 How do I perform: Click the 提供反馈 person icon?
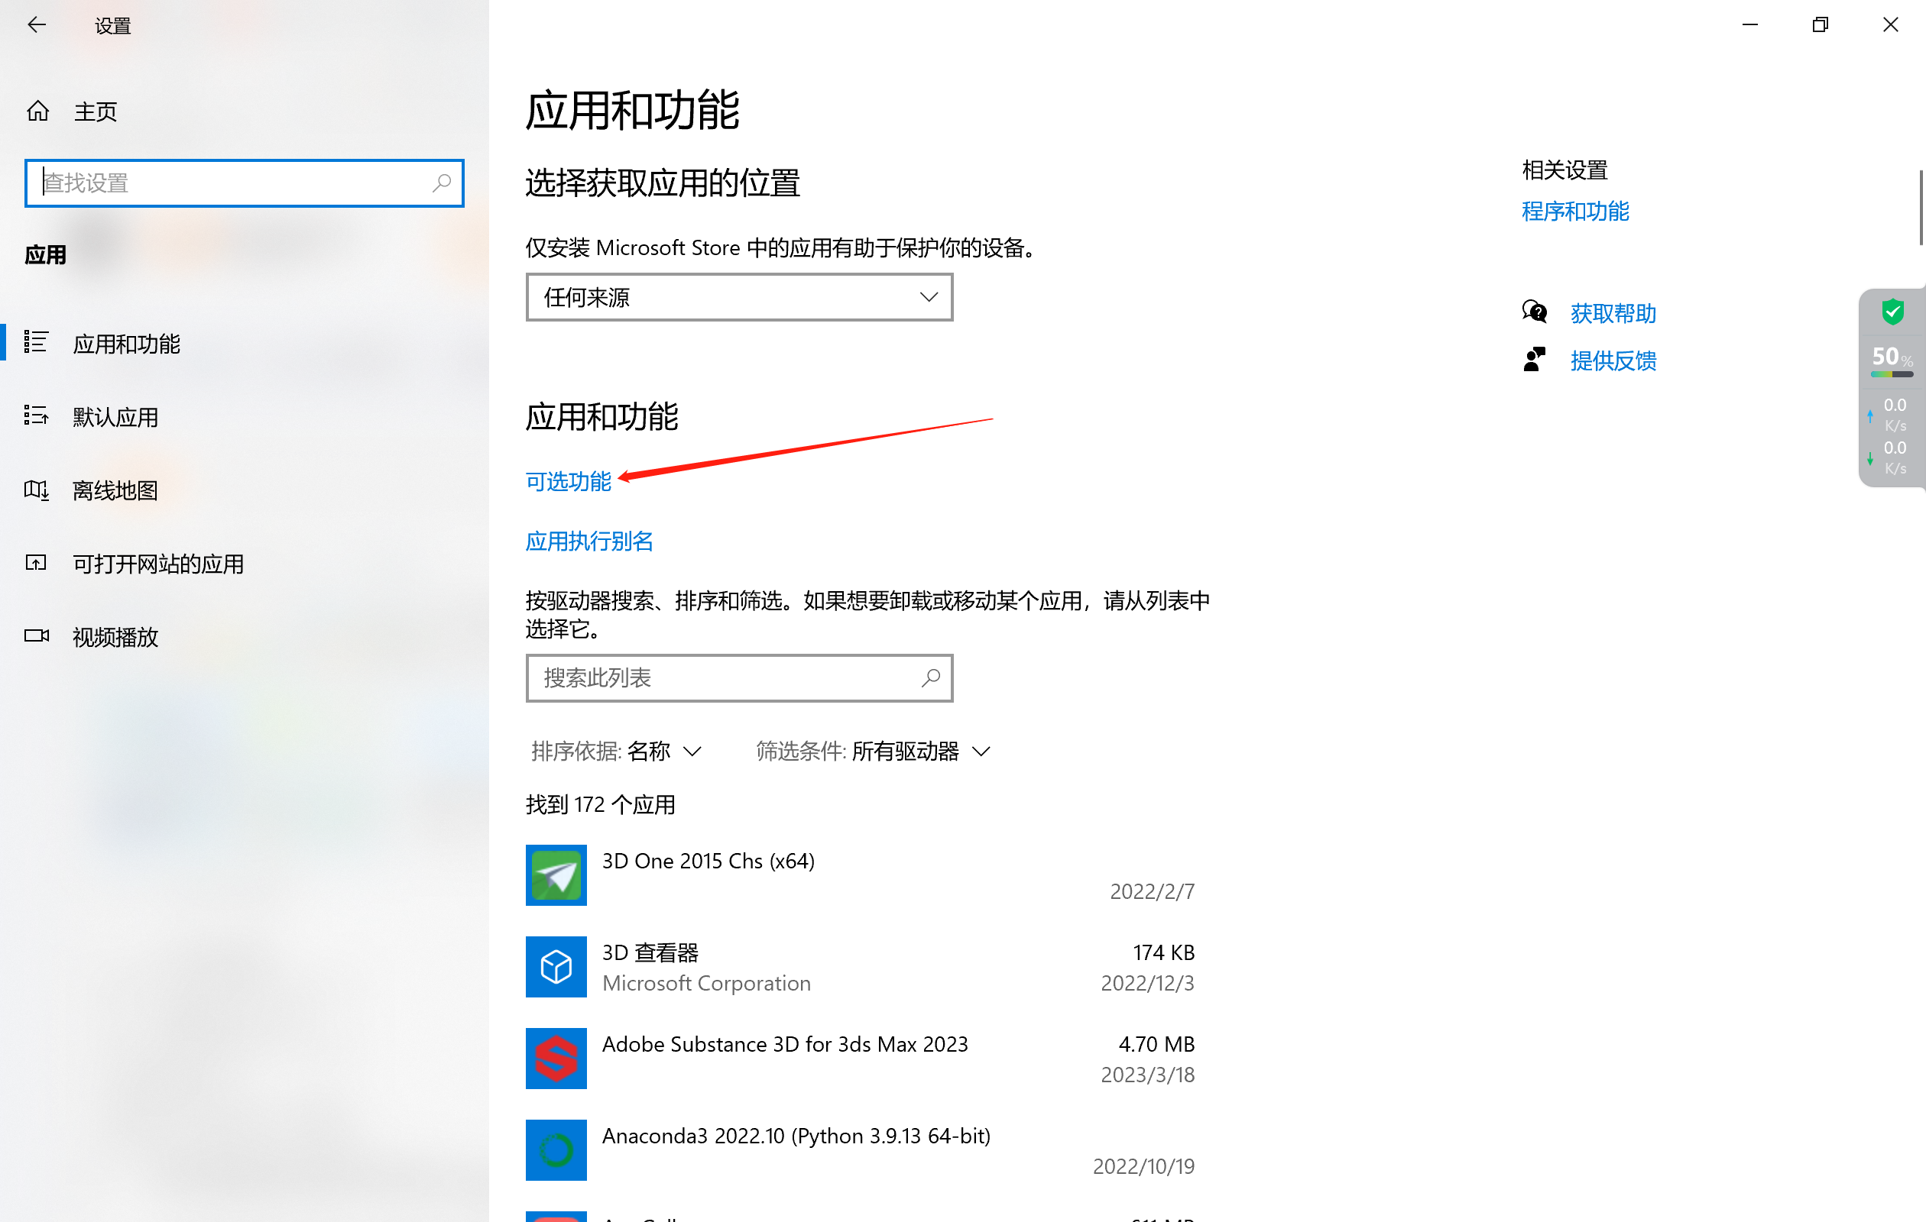(x=1534, y=359)
